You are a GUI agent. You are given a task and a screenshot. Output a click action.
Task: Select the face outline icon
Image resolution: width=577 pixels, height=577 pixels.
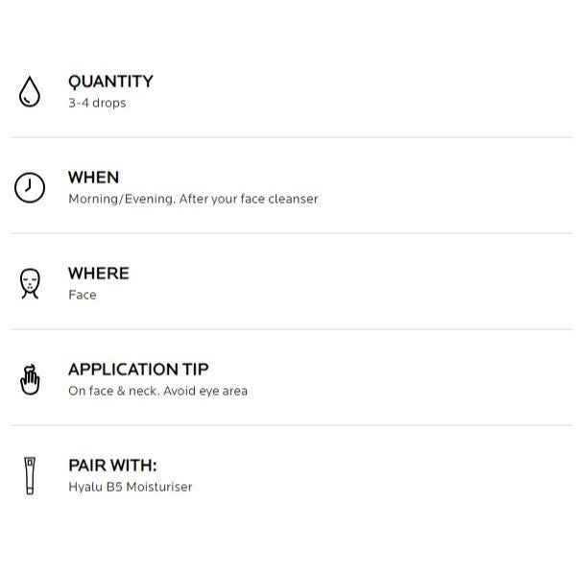tap(30, 283)
